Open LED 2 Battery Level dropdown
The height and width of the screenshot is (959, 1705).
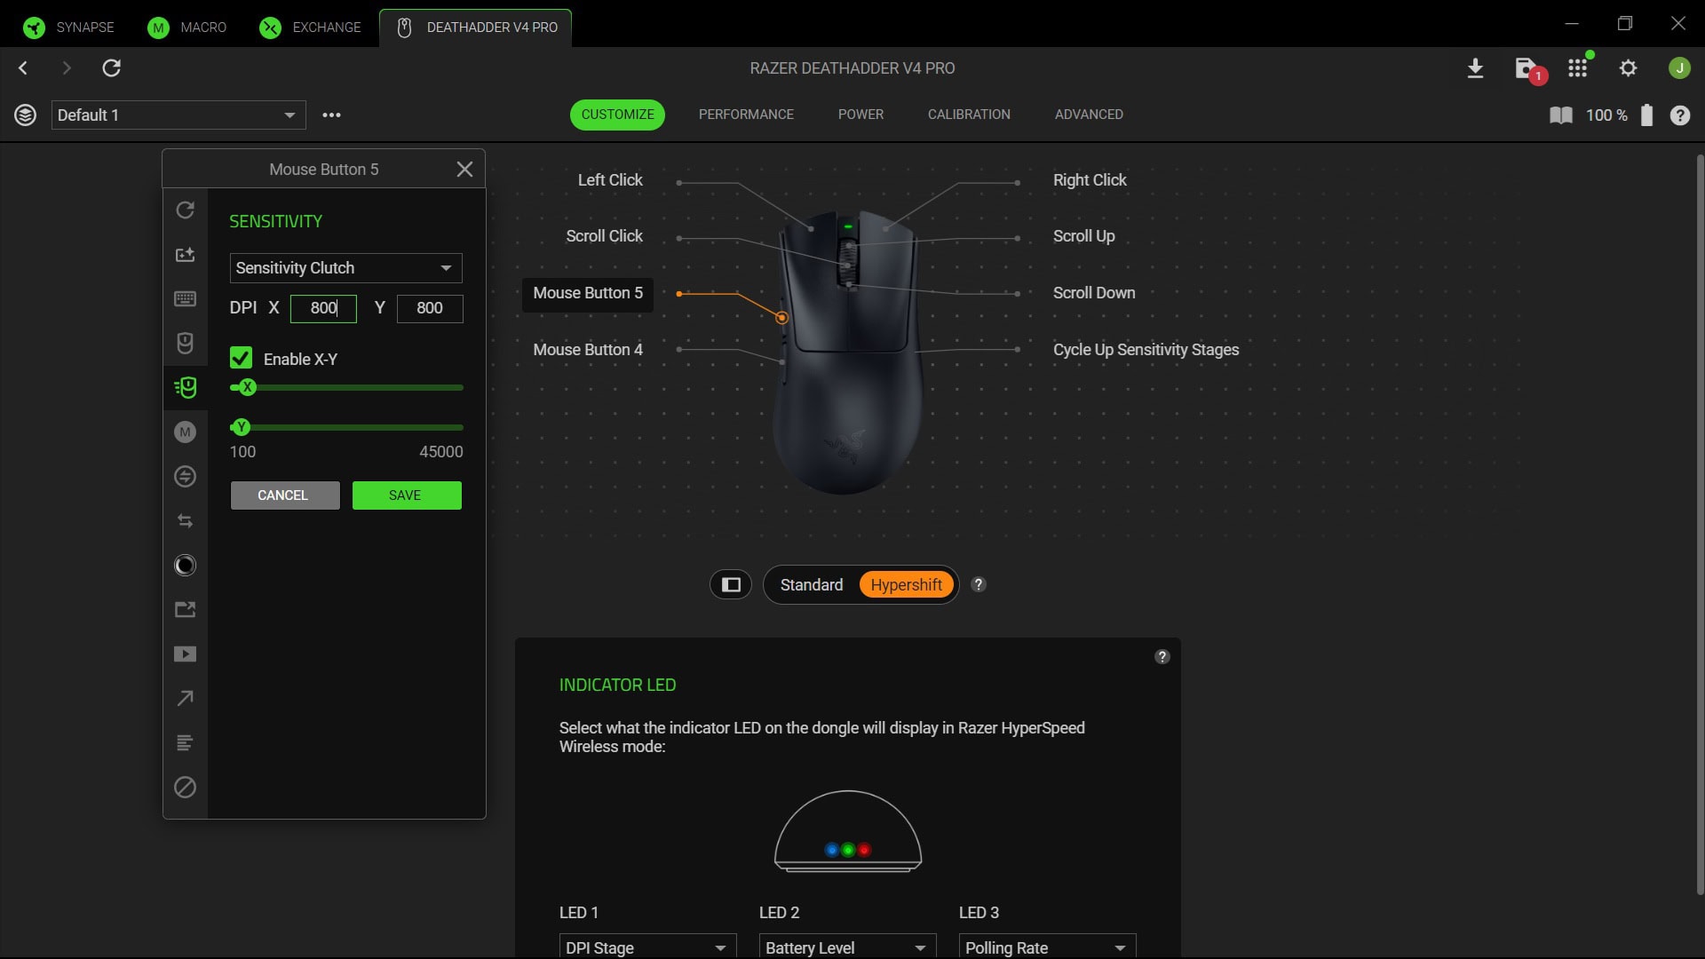coord(847,947)
